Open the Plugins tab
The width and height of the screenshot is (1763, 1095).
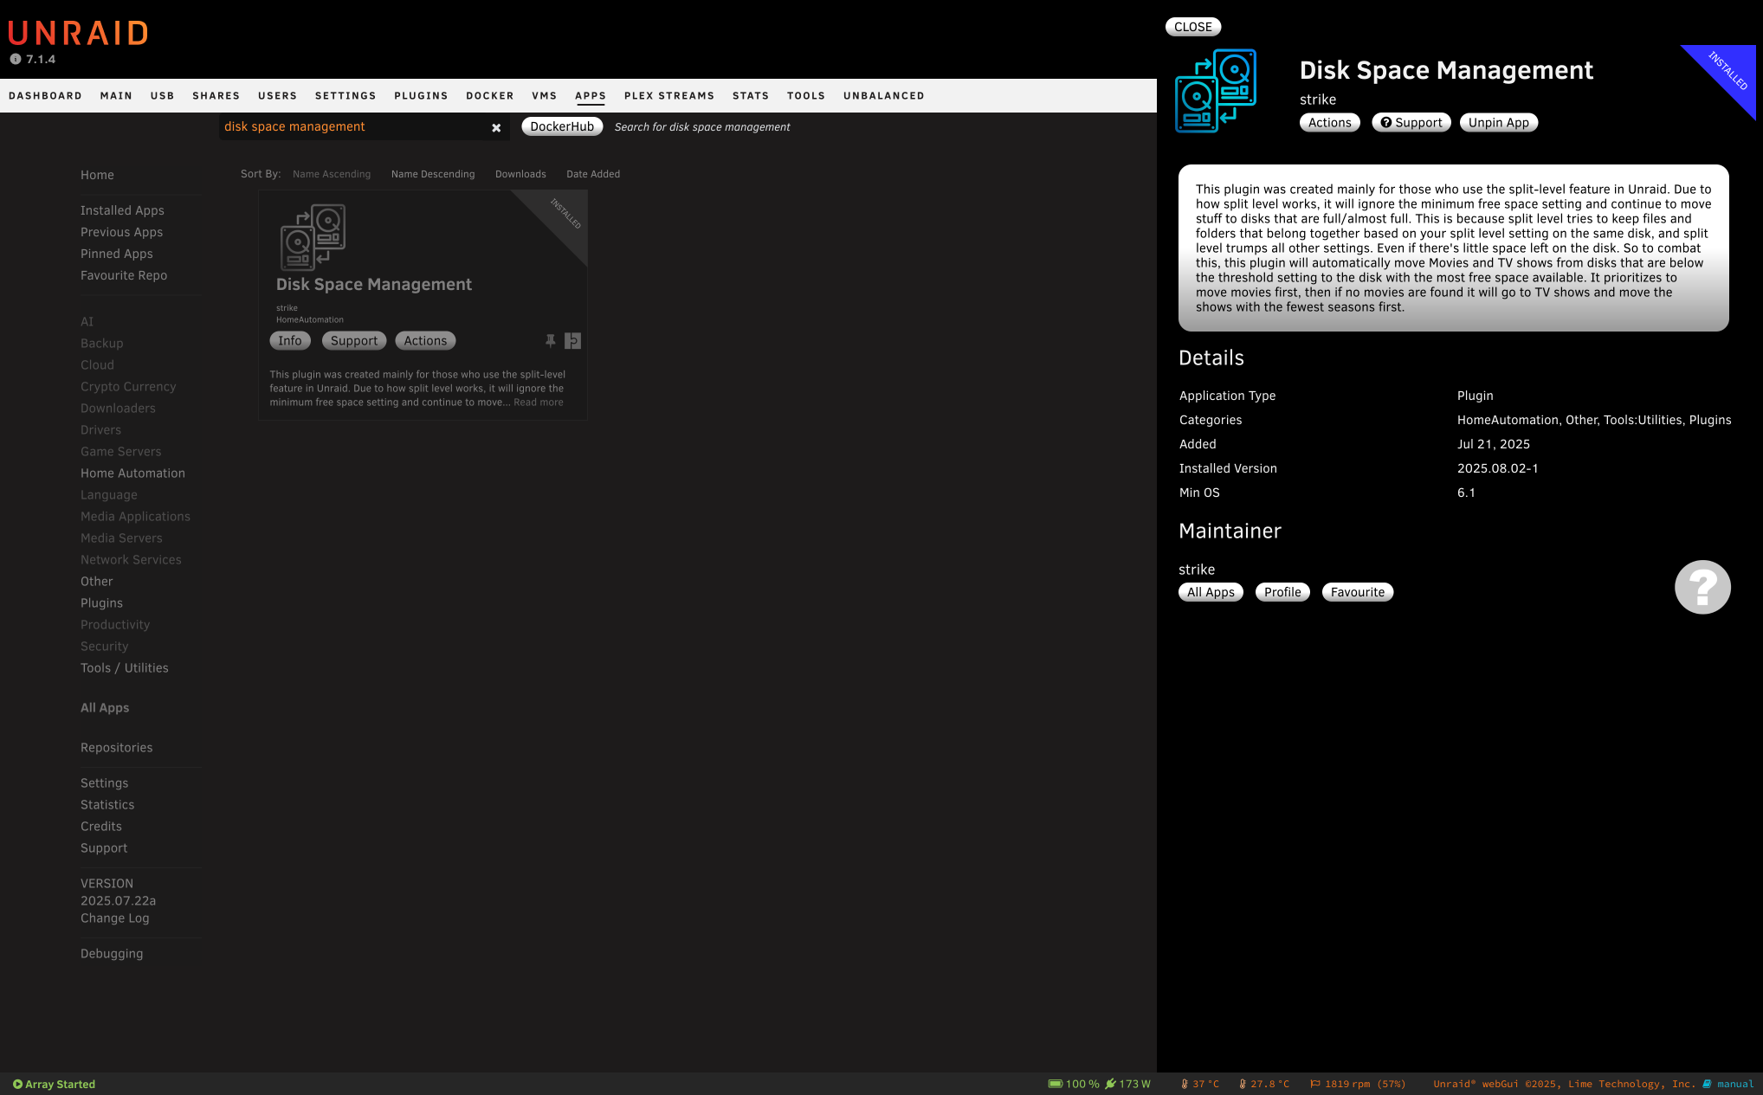(421, 96)
